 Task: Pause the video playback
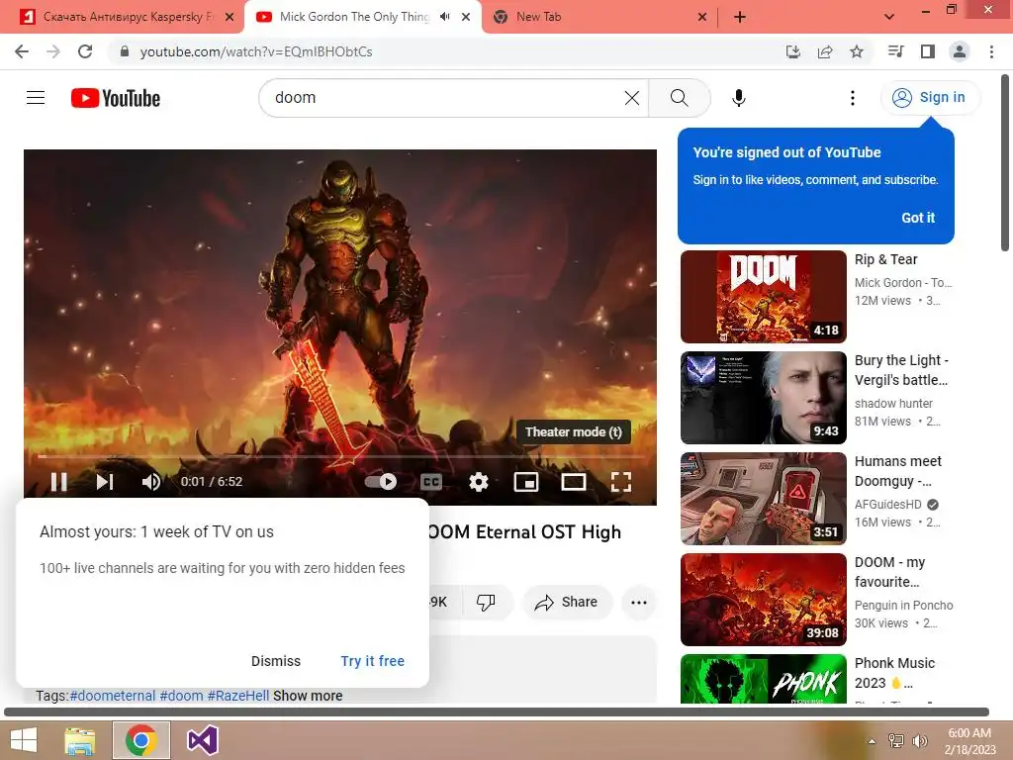click(58, 482)
